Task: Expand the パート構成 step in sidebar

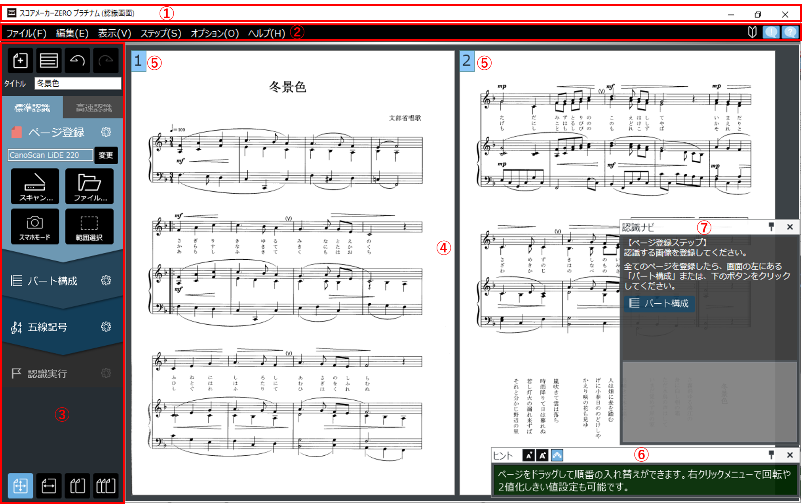Action: tap(52, 281)
